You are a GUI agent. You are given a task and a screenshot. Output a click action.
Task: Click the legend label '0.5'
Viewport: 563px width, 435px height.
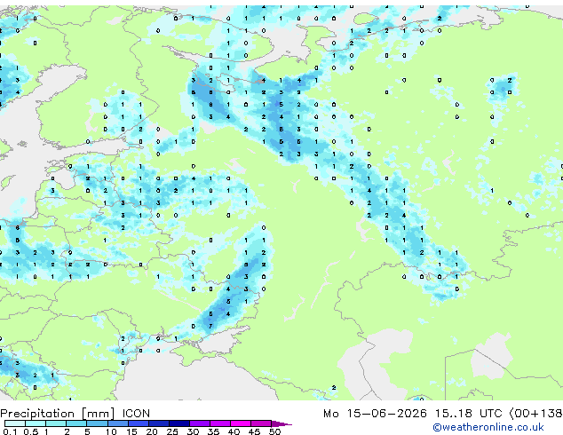tap(31, 431)
